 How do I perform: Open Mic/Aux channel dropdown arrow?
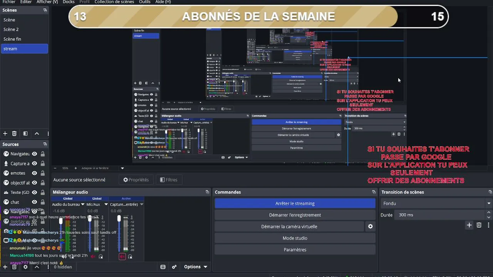point(106,204)
